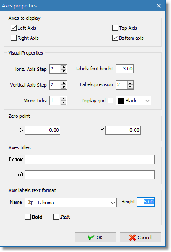The image size is (171, 252).
Task: Click the Cancel button
Action: point(140,237)
